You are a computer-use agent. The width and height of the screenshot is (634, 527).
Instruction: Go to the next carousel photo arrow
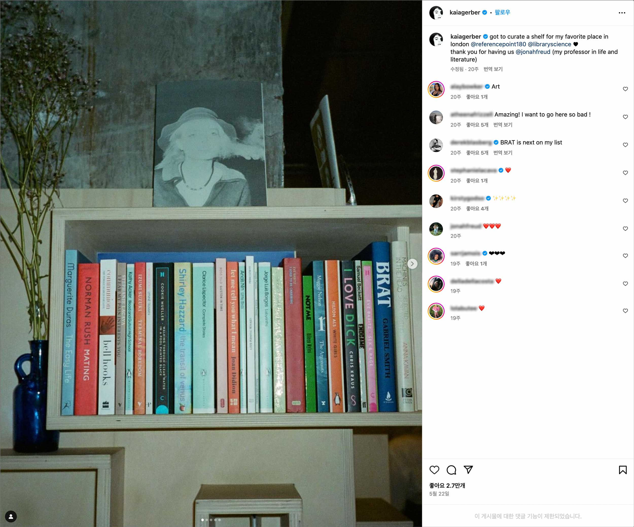[x=412, y=264]
